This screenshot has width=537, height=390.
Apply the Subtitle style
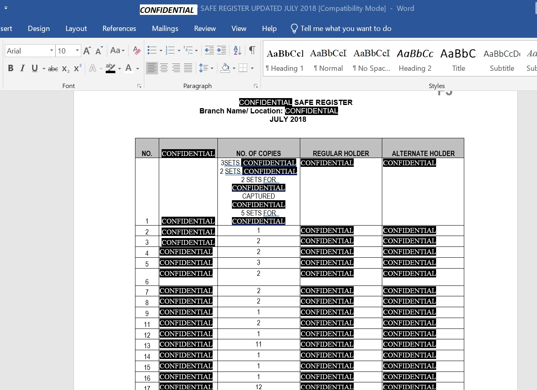pos(502,60)
